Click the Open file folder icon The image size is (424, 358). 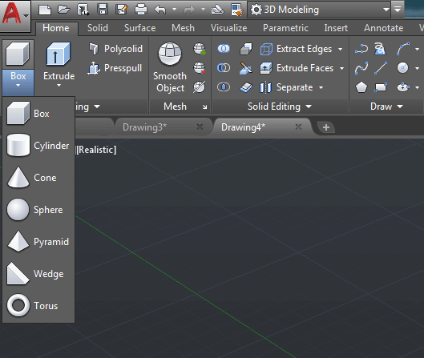click(64, 10)
